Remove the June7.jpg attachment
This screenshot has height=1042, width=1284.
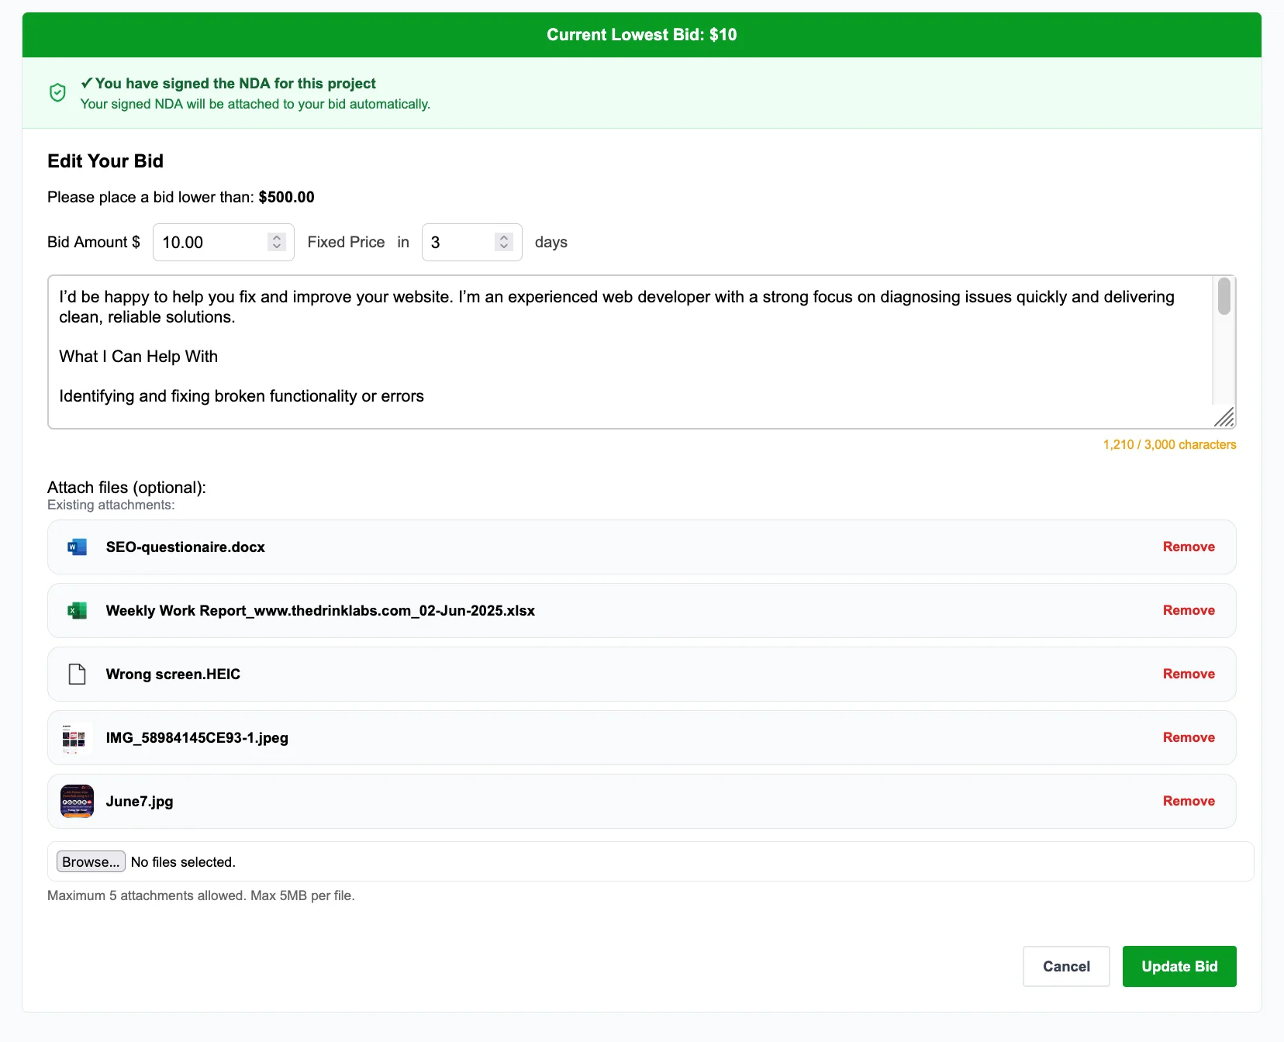click(1188, 802)
